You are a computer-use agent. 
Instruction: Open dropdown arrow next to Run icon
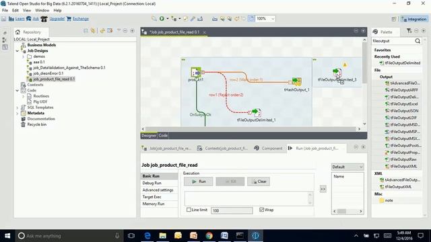pyautogui.click(x=167, y=19)
